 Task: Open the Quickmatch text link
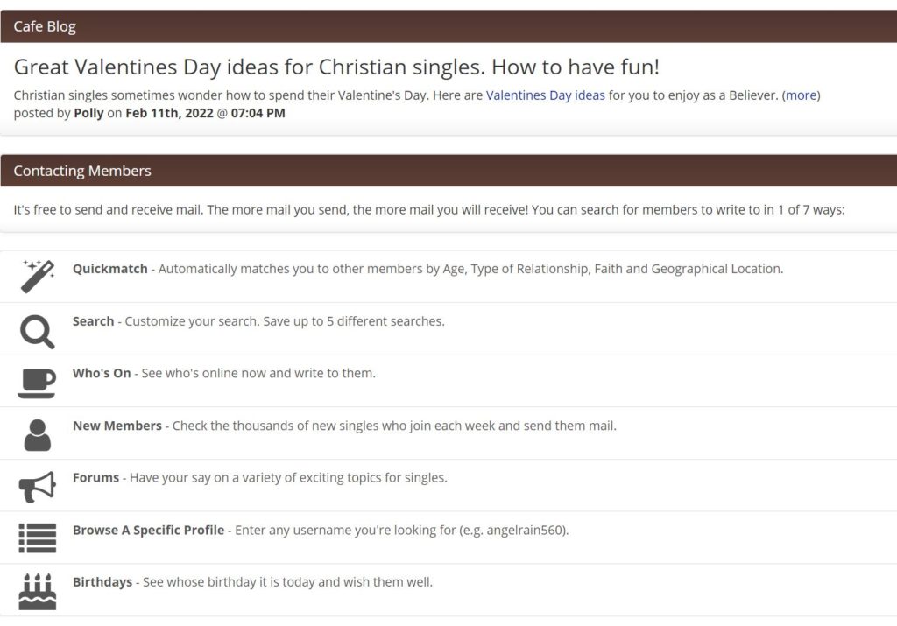(x=109, y=269)
